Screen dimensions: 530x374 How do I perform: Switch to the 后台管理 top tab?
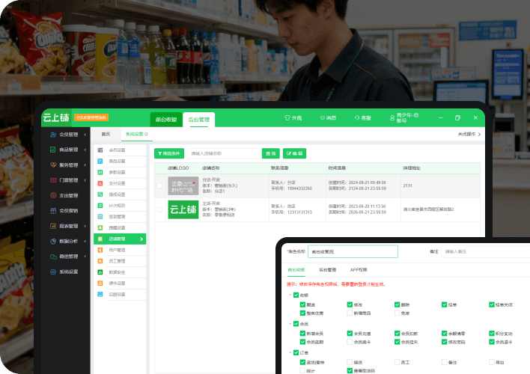(199, 120)
